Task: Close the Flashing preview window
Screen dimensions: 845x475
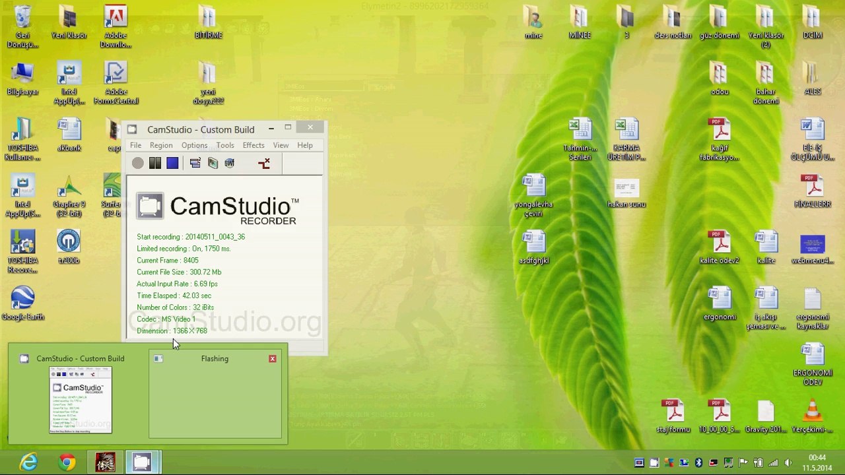Action: tap(273, 358)
